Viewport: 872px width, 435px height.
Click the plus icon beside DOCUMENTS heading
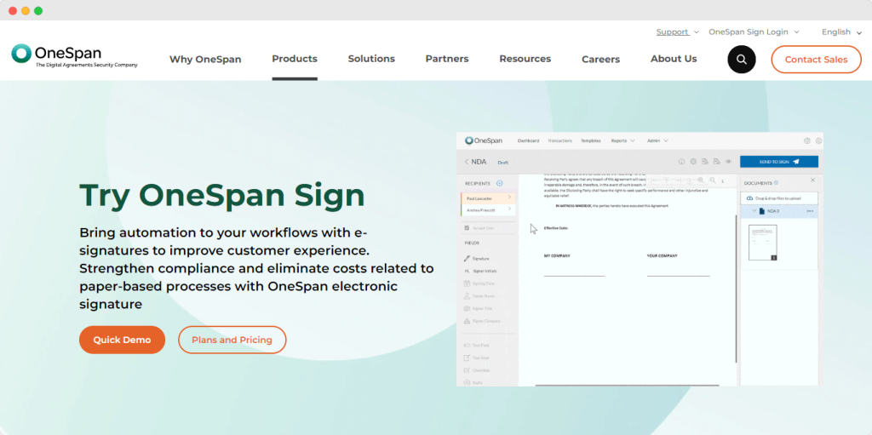click(x=777, y=182)
